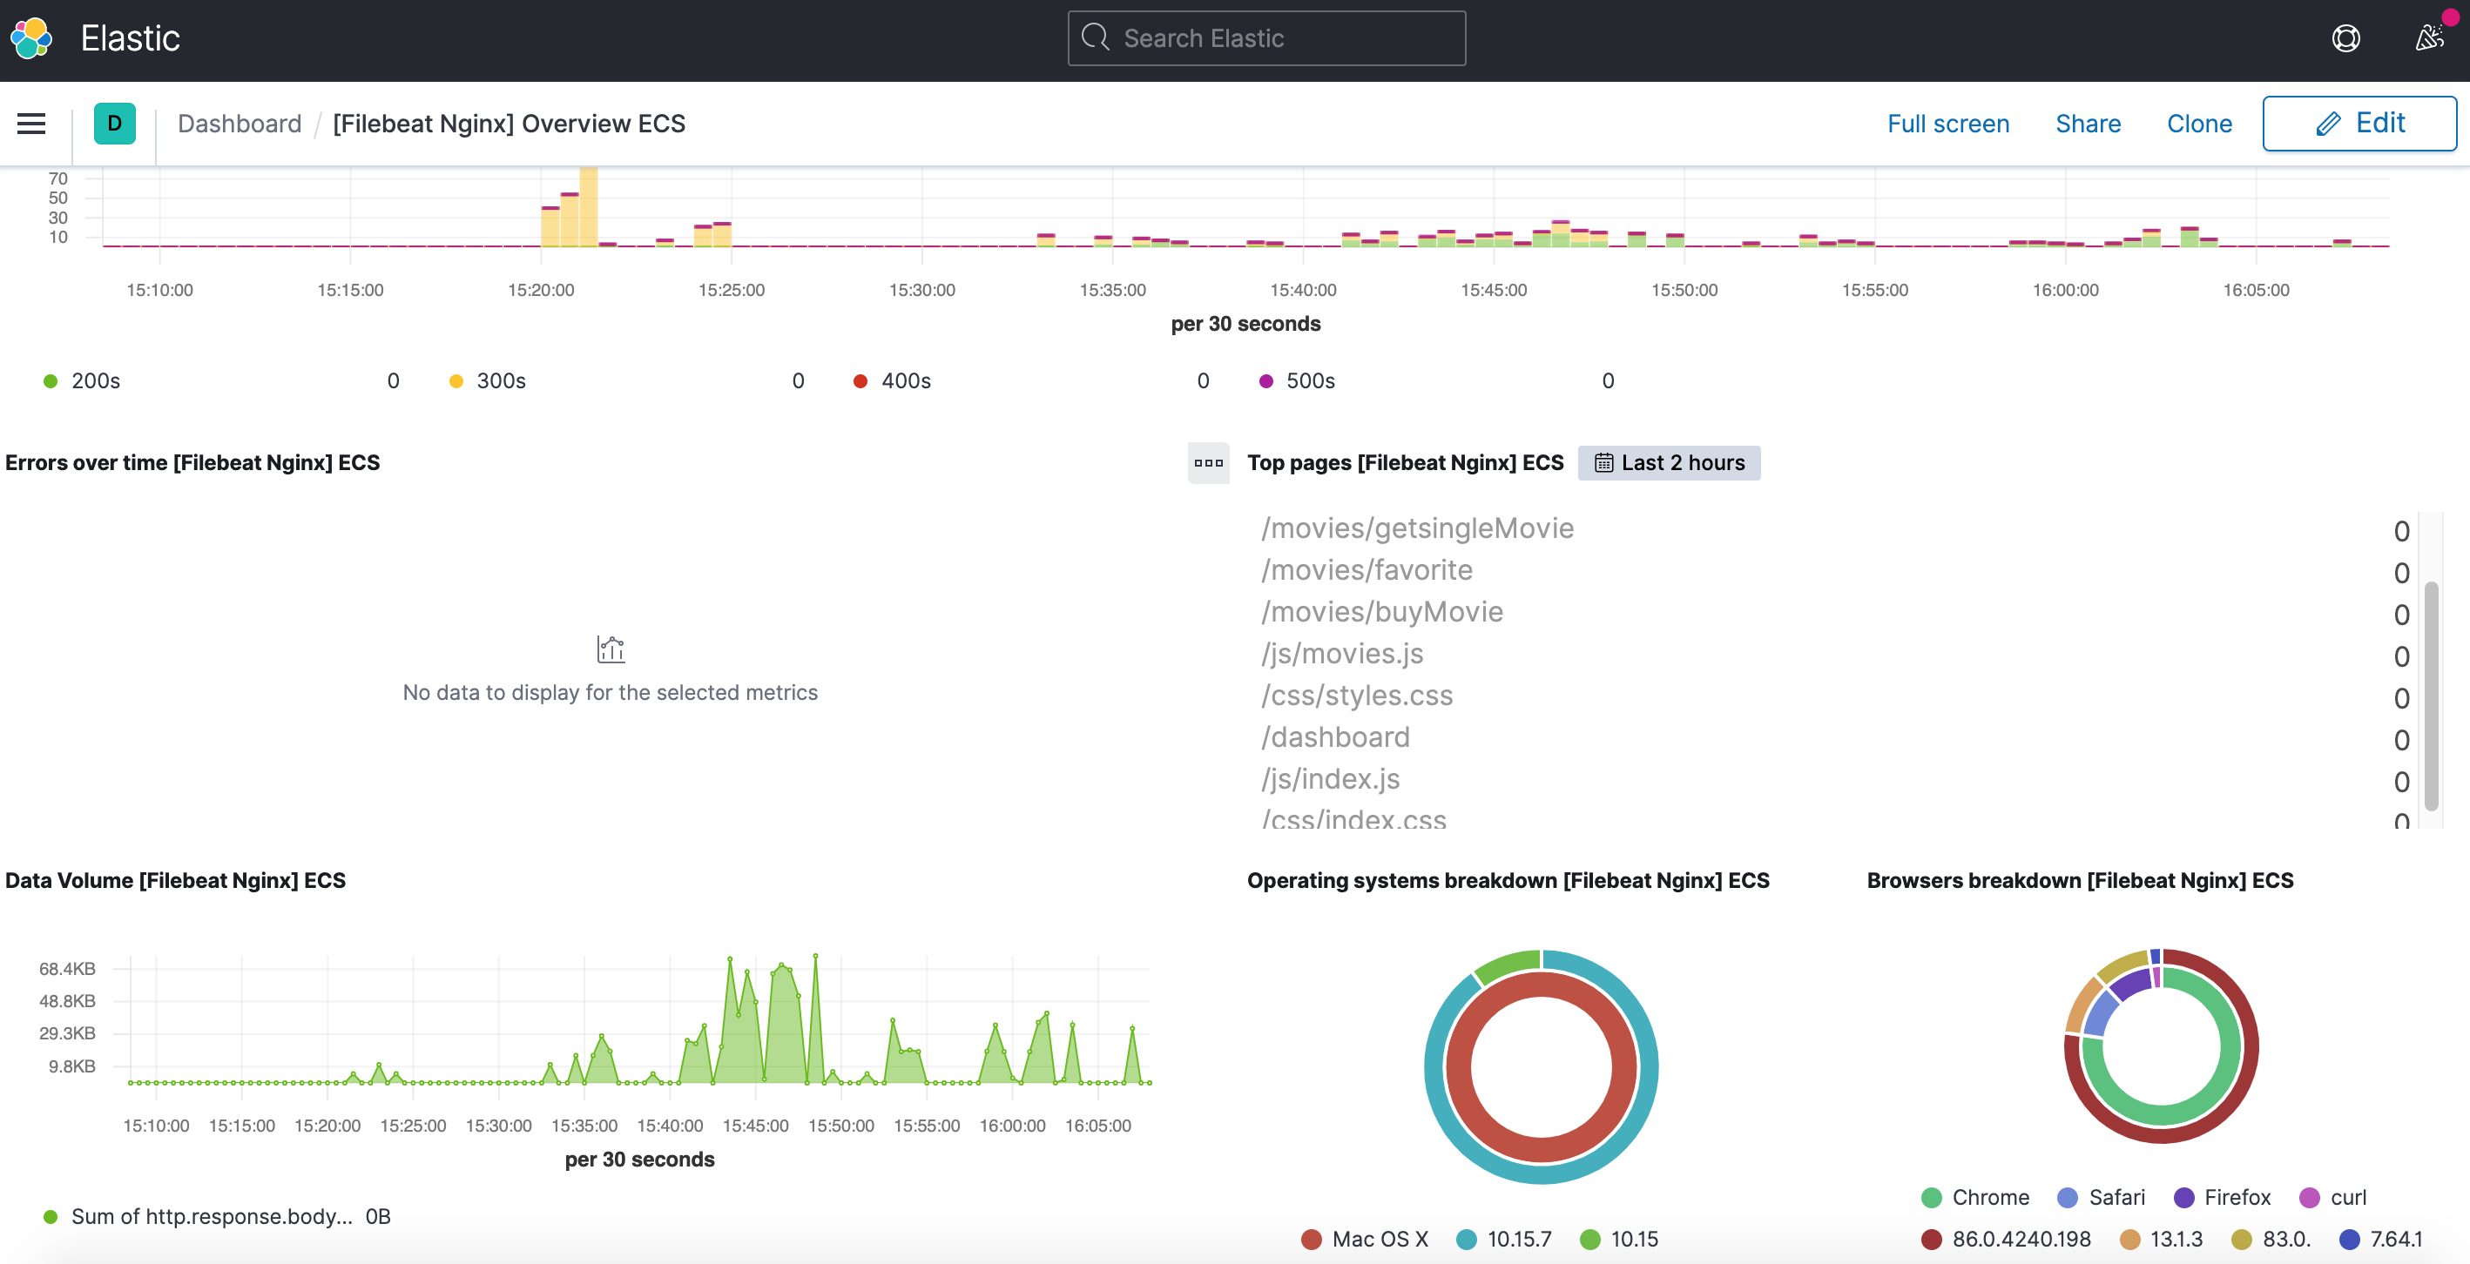Open Top pages panel options menu
This screenshot has height=1264, width=2470.
1208,463
